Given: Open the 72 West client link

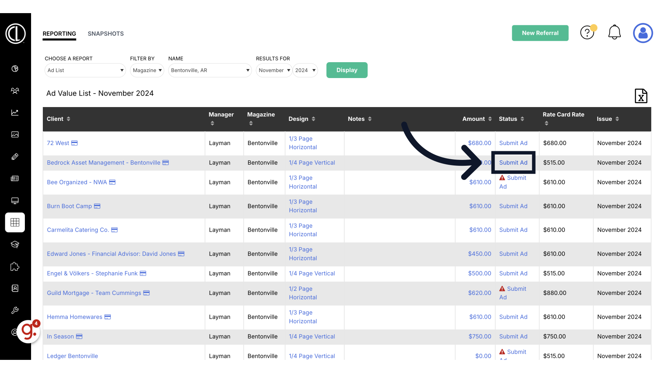Looking at the screenshot, I should click(x=58, y=143).
